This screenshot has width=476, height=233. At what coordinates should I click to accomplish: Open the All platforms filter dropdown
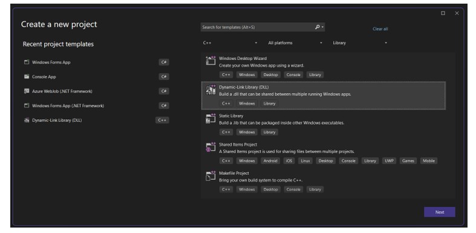tap(295, 43)
